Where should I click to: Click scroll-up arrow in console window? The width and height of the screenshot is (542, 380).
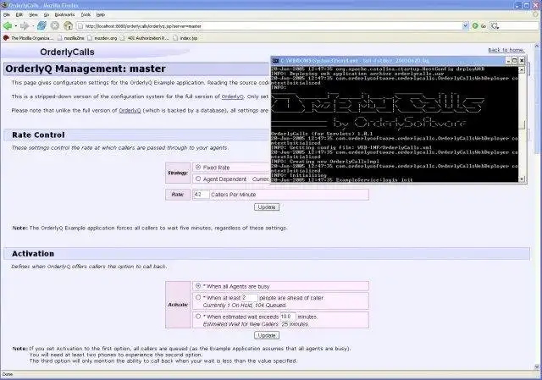522,69
